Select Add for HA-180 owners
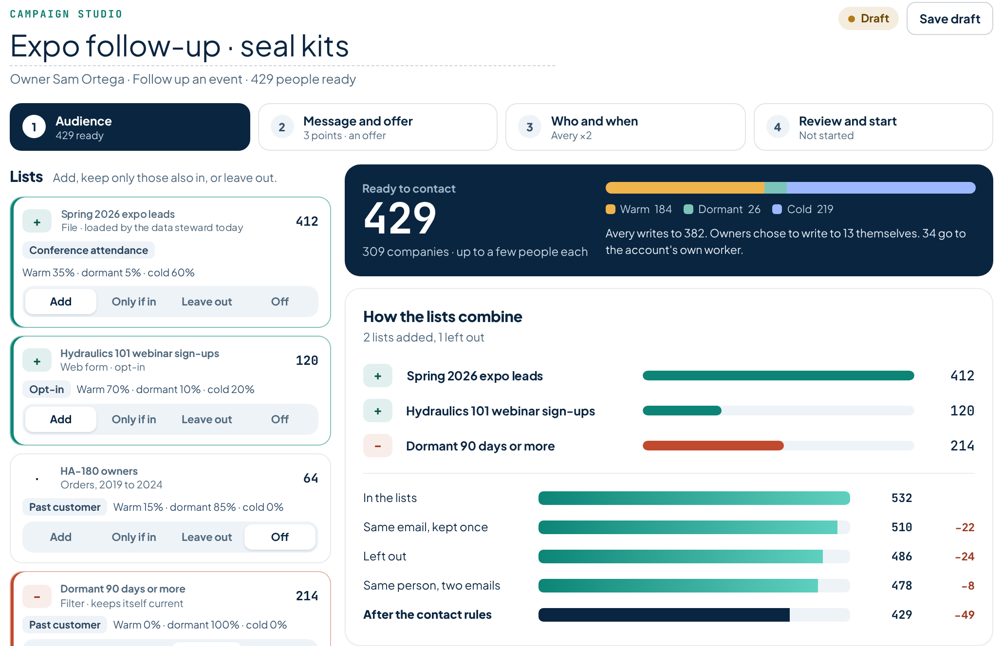Screen dimensions: 1003x646 coord(61,537)
